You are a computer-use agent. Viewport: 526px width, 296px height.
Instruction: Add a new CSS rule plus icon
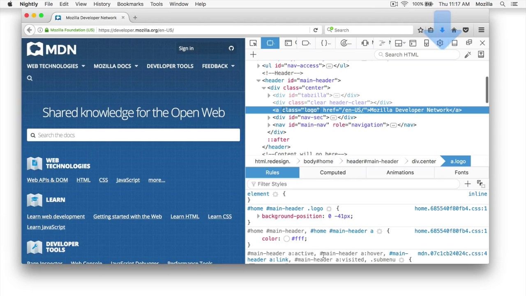(x=468, y=184)
